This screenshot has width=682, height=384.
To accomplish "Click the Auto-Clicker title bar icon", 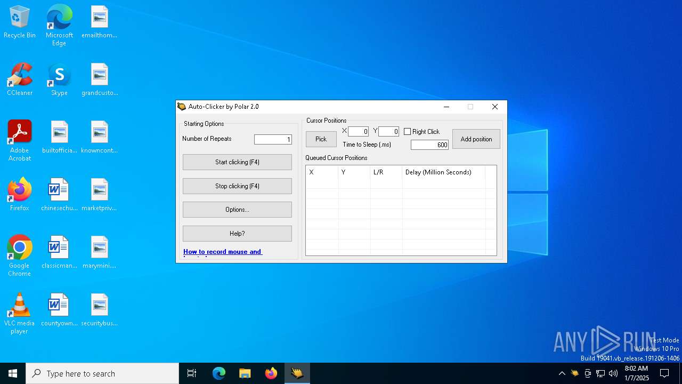I will 182,107.
